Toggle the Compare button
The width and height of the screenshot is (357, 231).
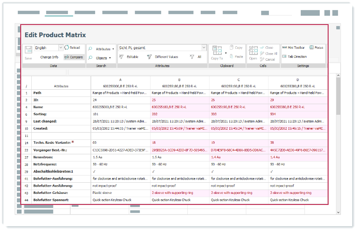[x=73, y=57]
